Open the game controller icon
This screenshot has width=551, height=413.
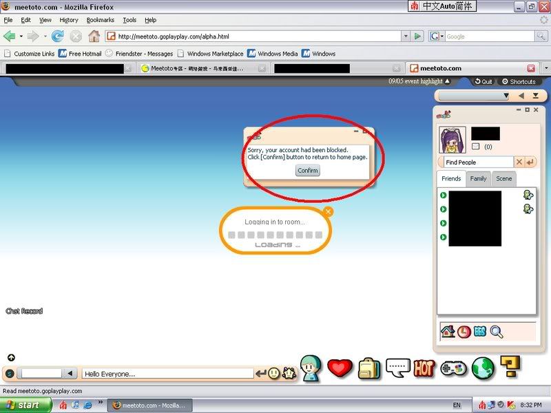click(x=453, y=368)
